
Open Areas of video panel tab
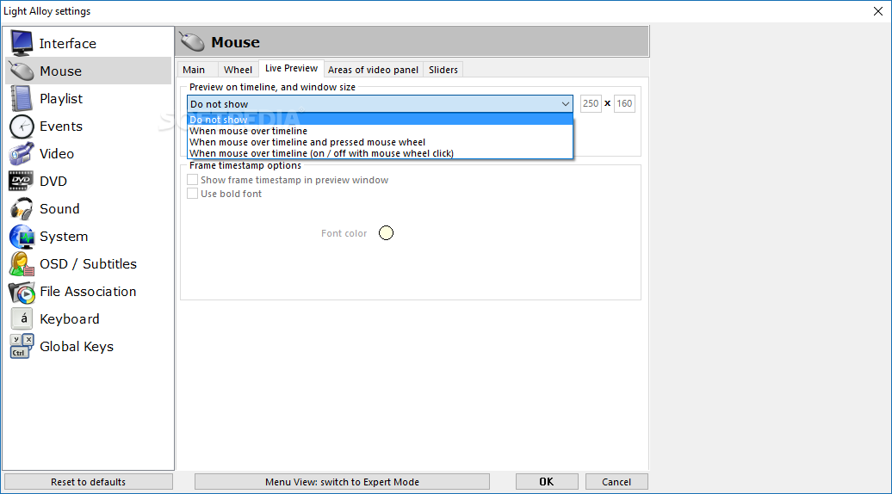[373, 70]
